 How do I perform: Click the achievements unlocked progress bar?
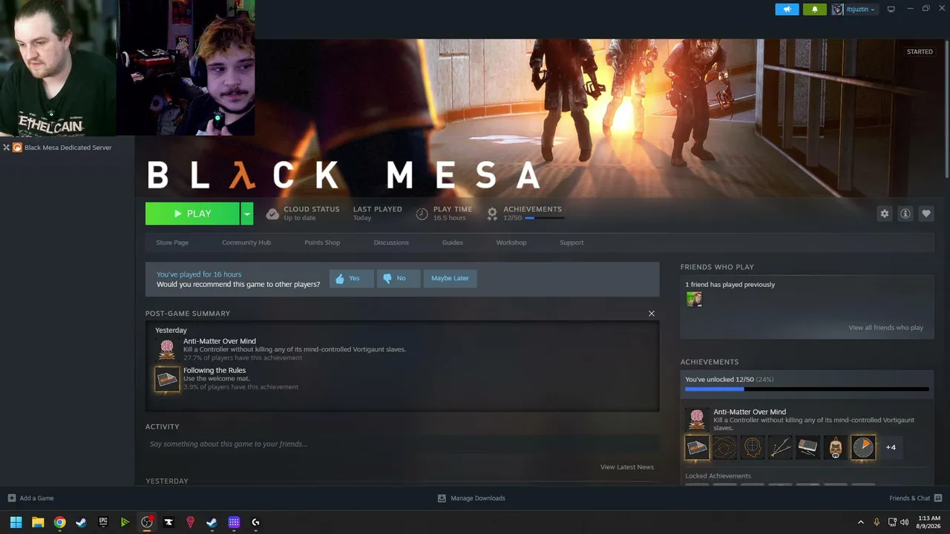807,389
